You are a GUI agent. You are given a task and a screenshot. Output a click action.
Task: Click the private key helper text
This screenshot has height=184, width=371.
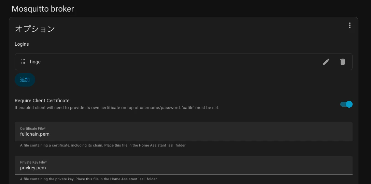[x=89, y=179]
